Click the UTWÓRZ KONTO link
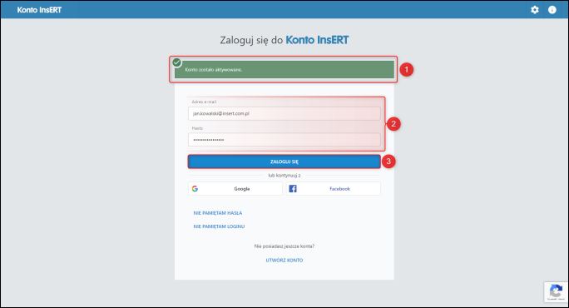The width and height of the screenshot is (569, 308). 284,260
